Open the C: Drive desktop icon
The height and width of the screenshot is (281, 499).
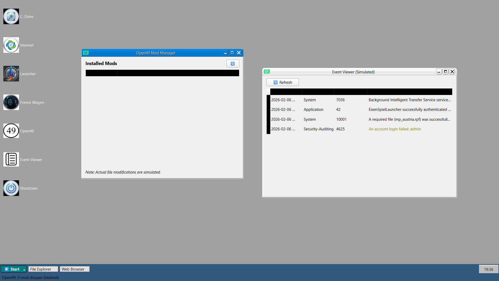coord(11,16)
